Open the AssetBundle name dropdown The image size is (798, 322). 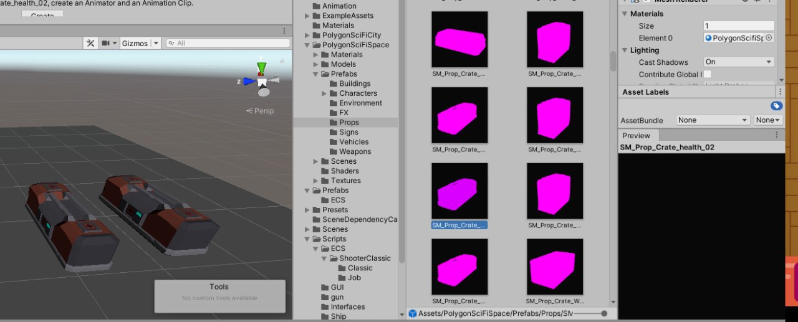[713, 120]
